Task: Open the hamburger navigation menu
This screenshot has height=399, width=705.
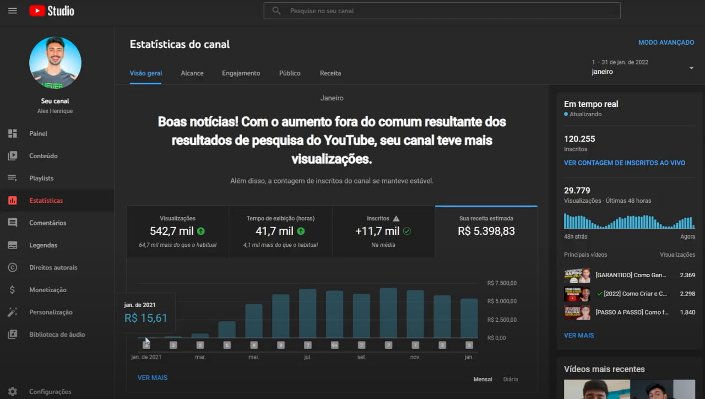Action: click(13, 10)
